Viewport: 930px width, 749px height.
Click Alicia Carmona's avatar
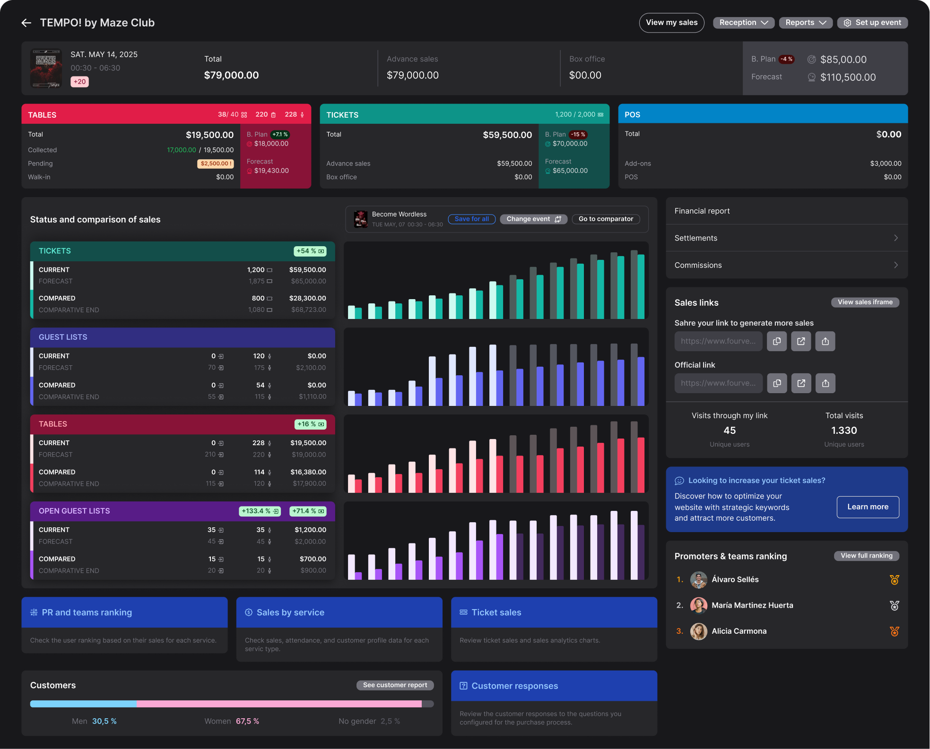pyautogui.click(x=698, y=631)
